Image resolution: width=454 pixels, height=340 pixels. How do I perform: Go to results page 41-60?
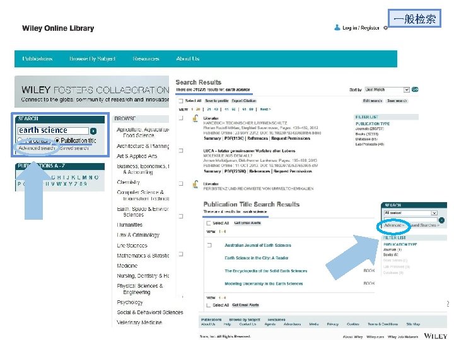coord(230,110)
